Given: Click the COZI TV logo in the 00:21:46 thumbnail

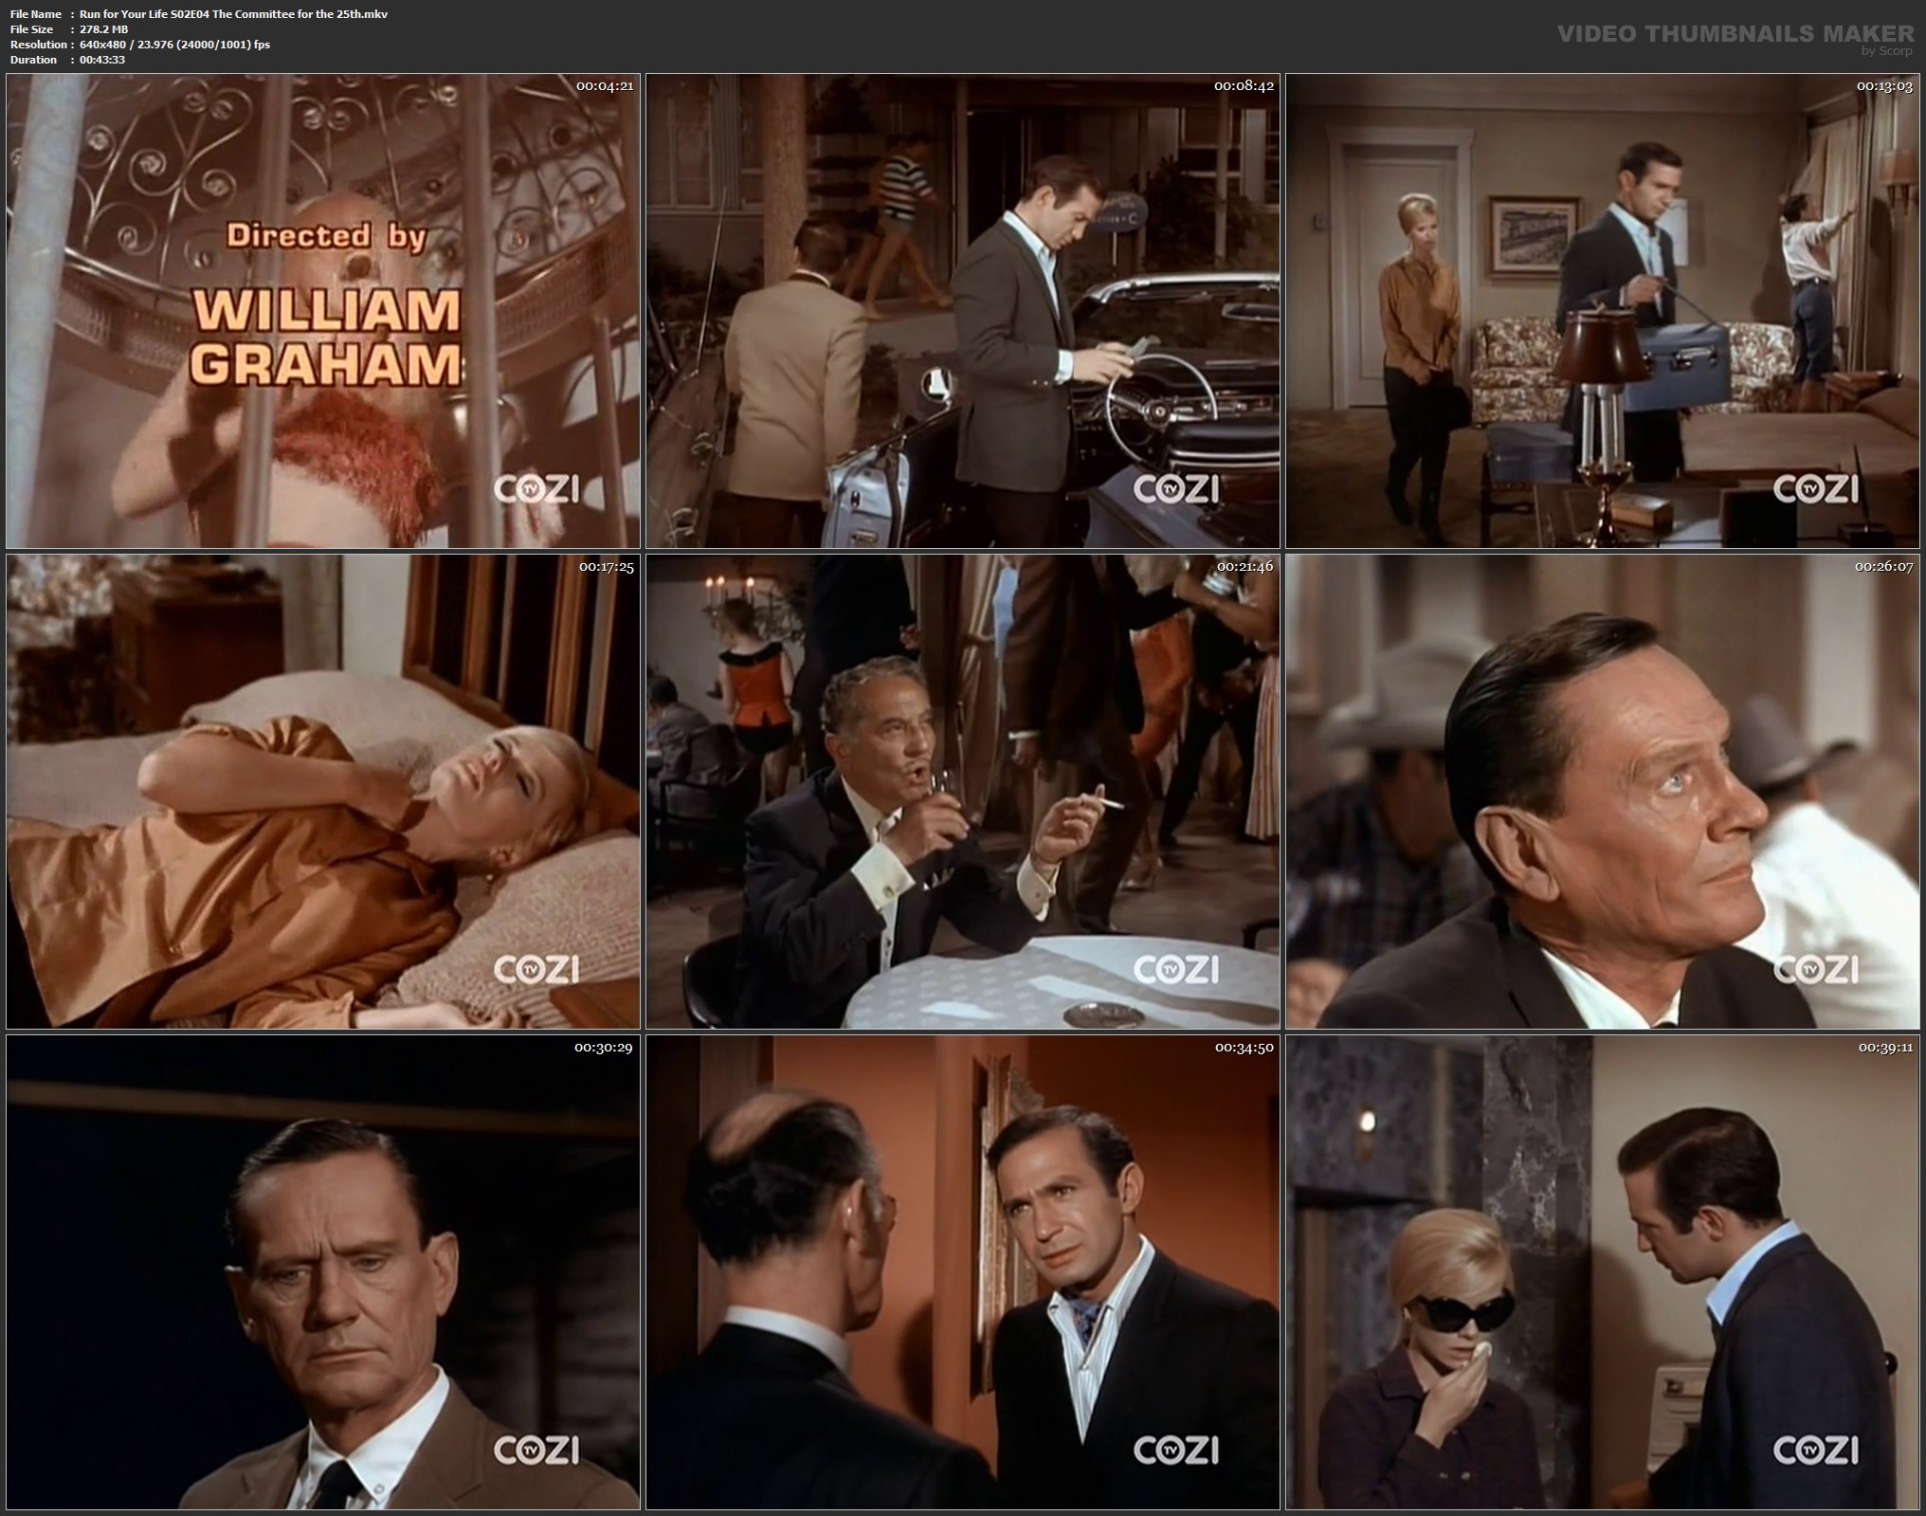Looking at the screenshot, I should pyautogui.click(x=1175, y=969).
